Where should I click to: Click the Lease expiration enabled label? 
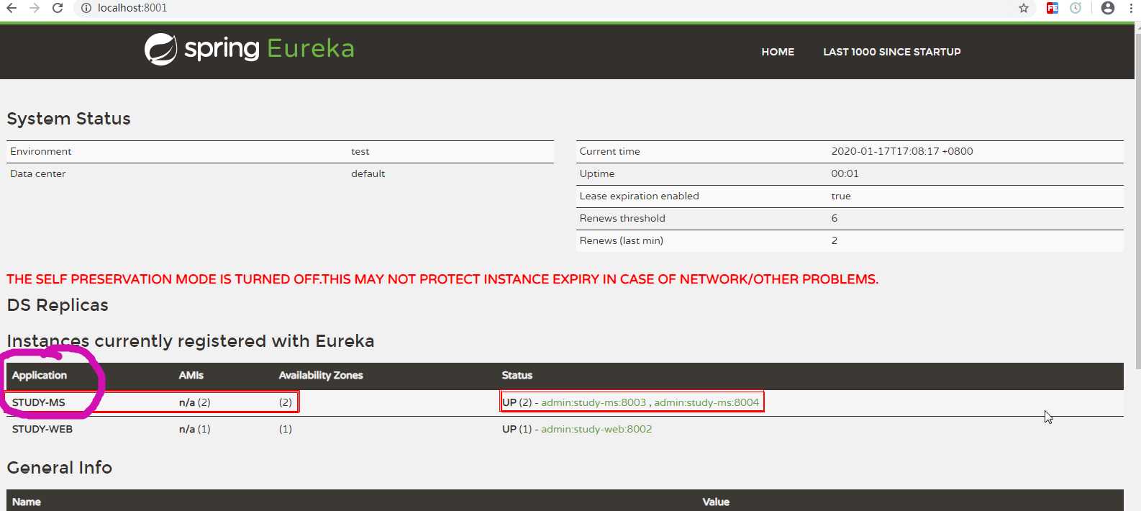tap(640, 196)
